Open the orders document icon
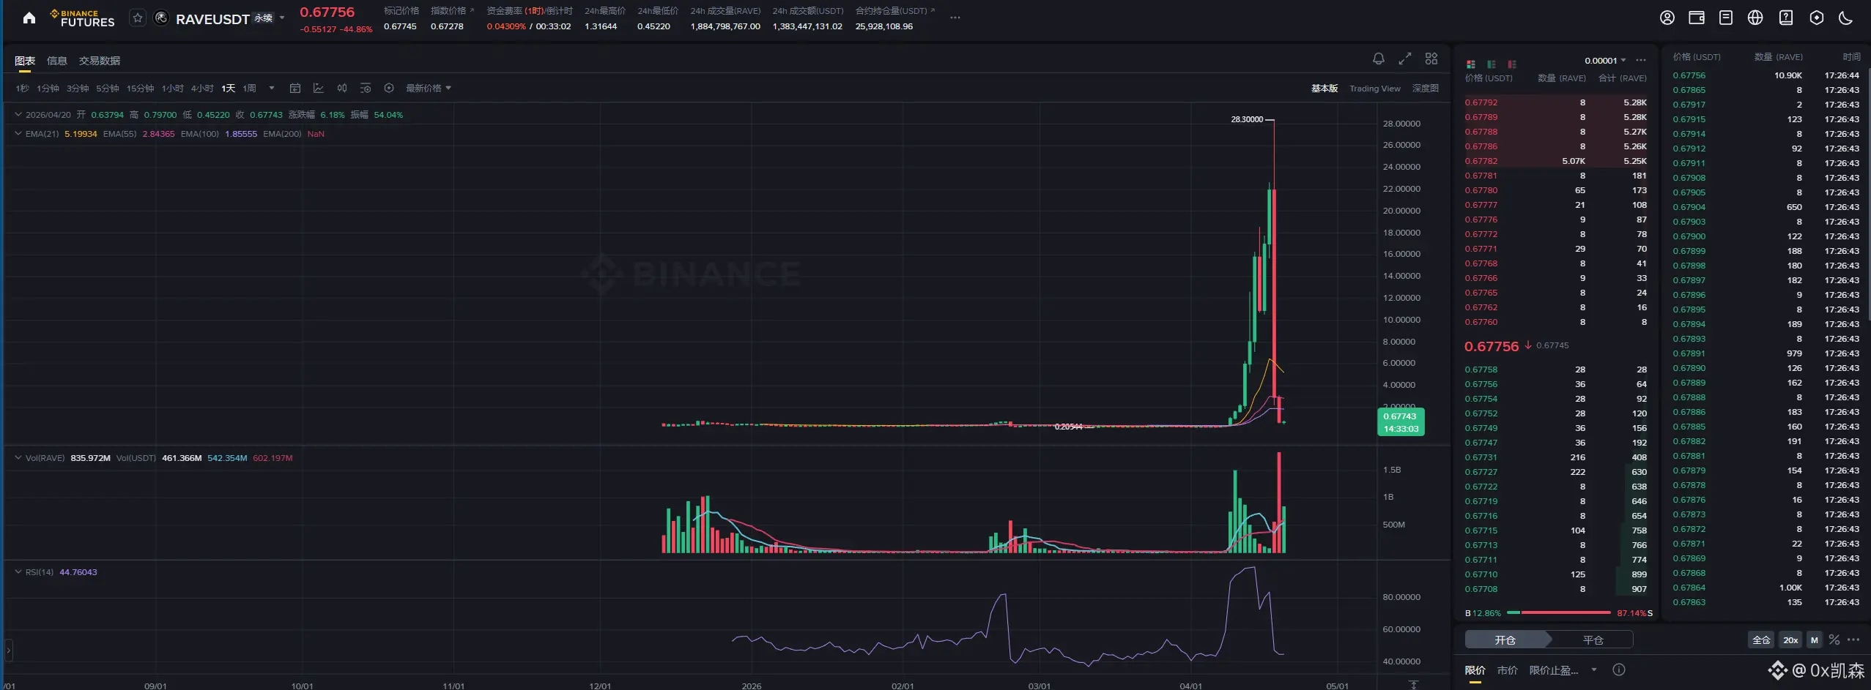This screenshot has height=690, width=1871. pos(1726,18)
